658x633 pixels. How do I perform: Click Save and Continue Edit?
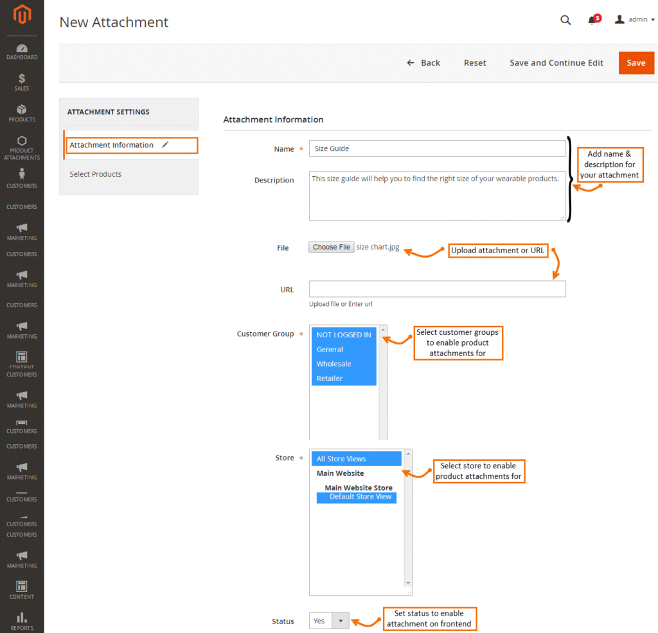click(556, 62)
